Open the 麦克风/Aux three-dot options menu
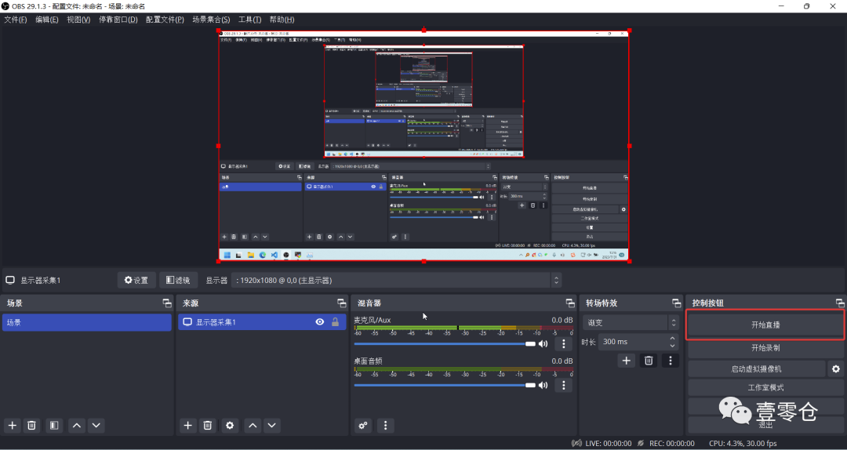The height and width of the screenshot is (450, 847). click(x=563, y=343)
